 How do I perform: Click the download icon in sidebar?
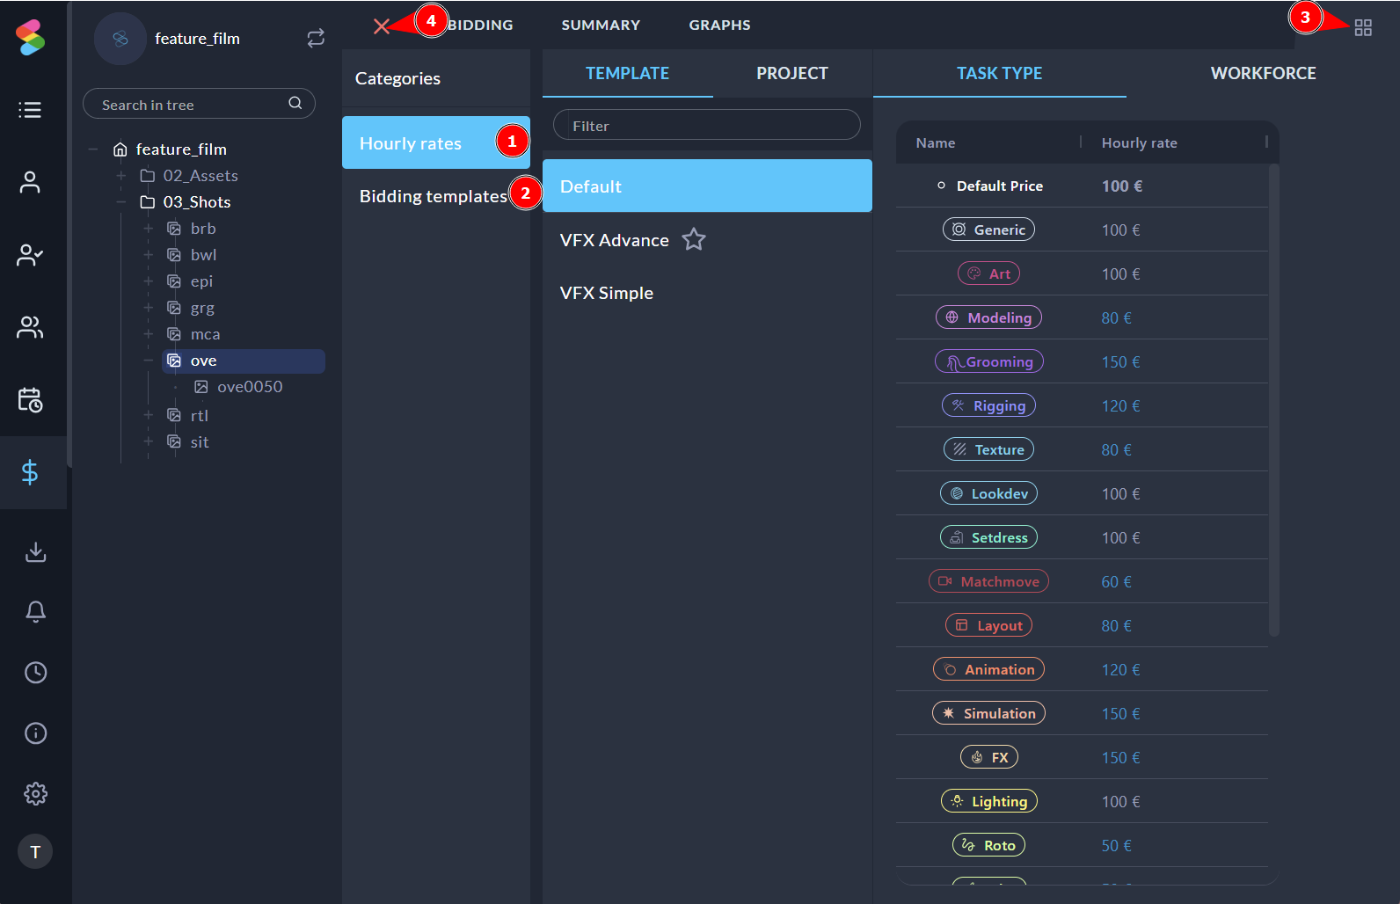pos(35,551)
